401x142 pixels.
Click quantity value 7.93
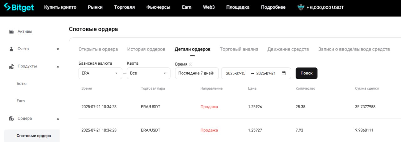[299, 130]
